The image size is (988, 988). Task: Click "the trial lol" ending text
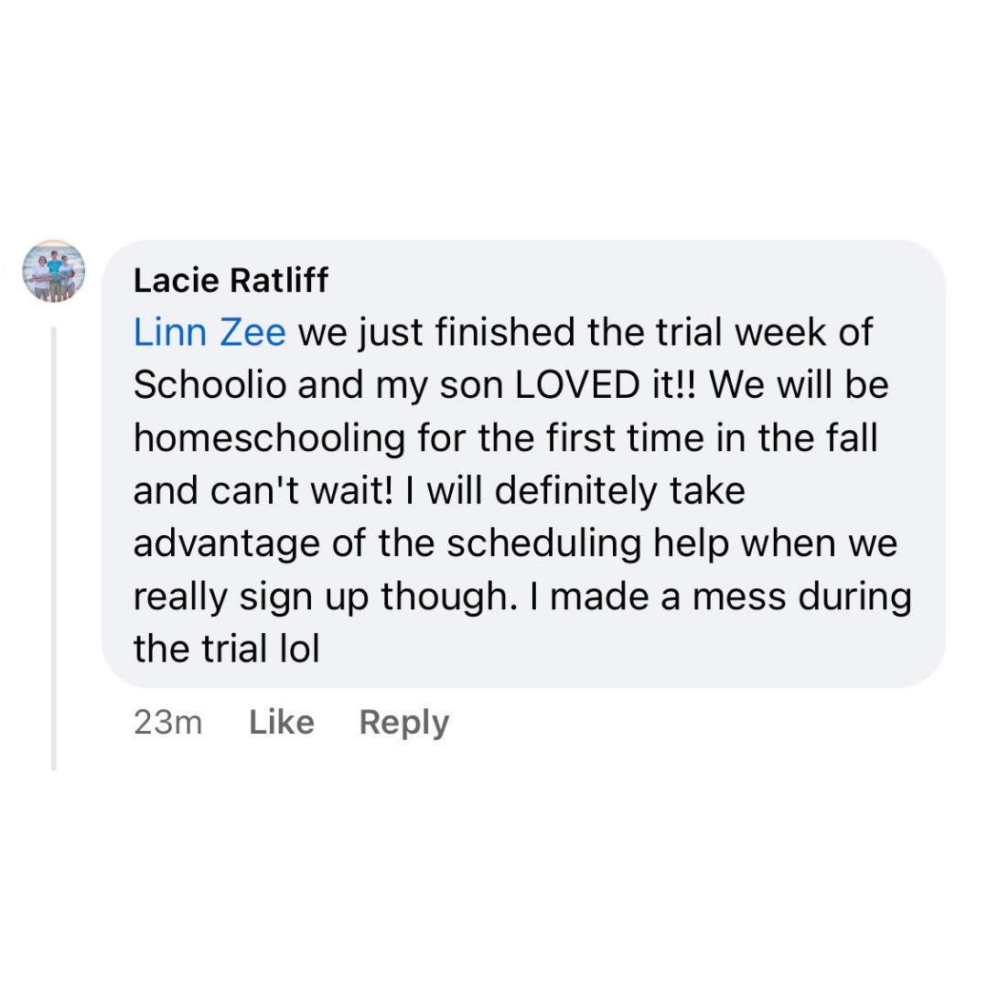pos(226,650)
